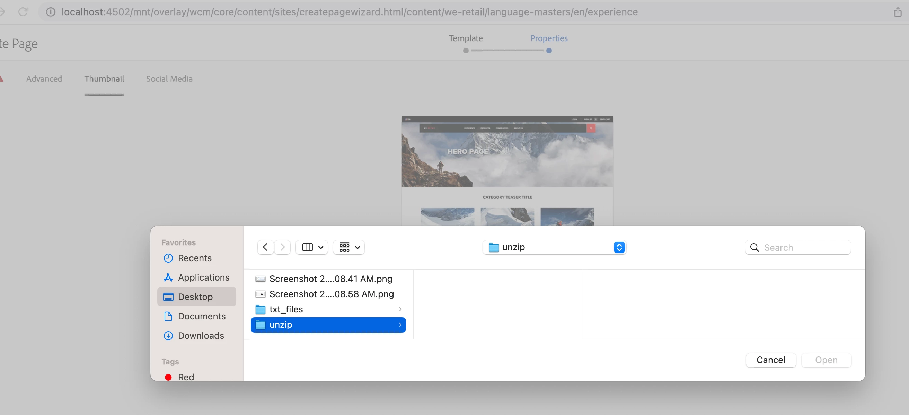Switch to the Advanced tab
The width and height of the screenshot is (909, 415).
click(44, 79)
